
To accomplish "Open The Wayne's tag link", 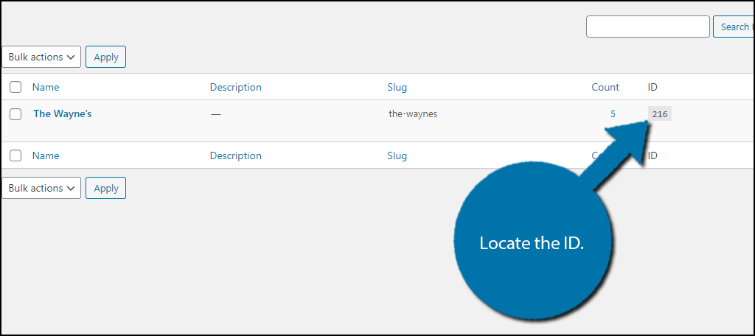I will [62, 114].
